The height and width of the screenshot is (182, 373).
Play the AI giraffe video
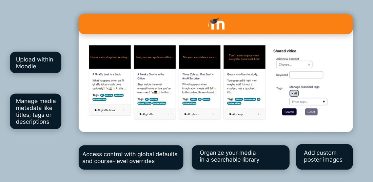click(146, 114)
